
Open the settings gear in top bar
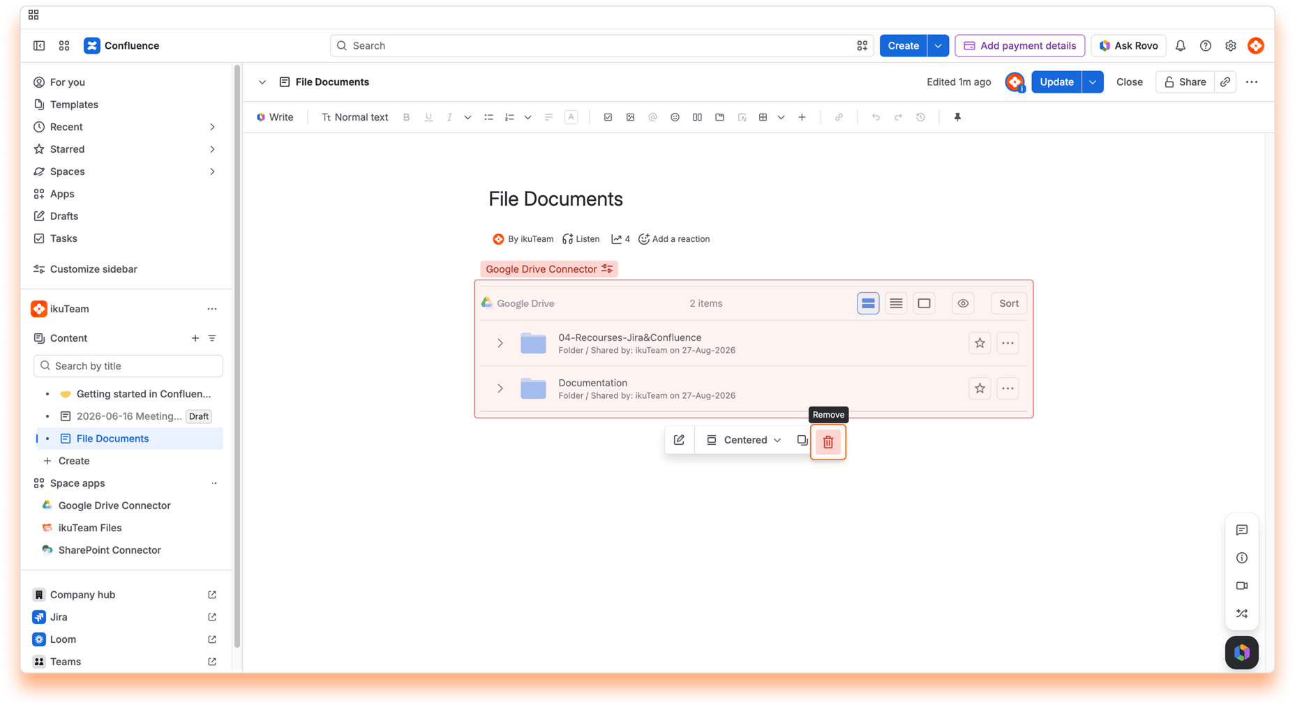click(1230, 46)
